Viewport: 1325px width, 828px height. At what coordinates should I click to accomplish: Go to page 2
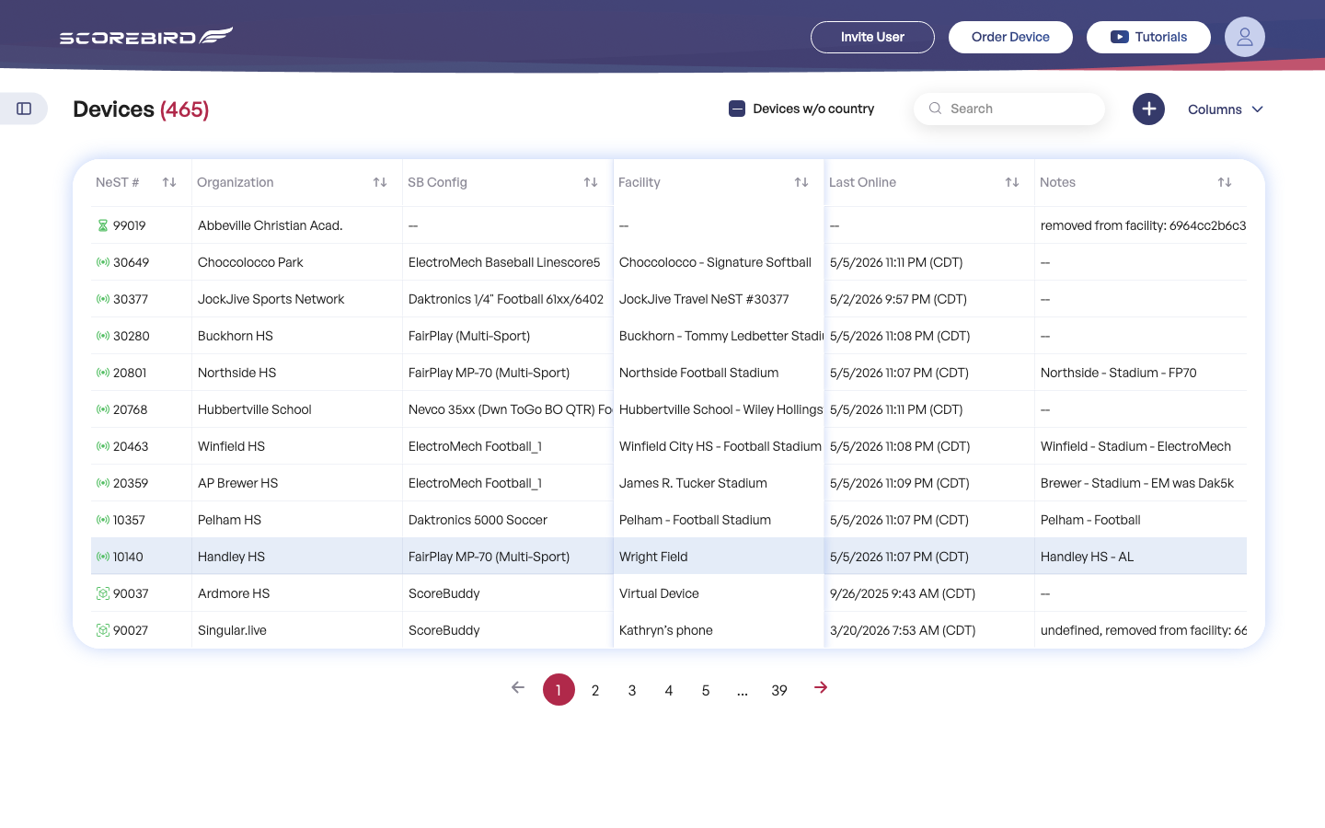pos(595,690)
